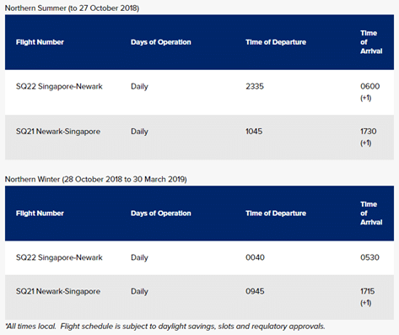Select summer SQ21 Newark-Singapore flight cell
399x335 pixels.
[x=58, y=132]
